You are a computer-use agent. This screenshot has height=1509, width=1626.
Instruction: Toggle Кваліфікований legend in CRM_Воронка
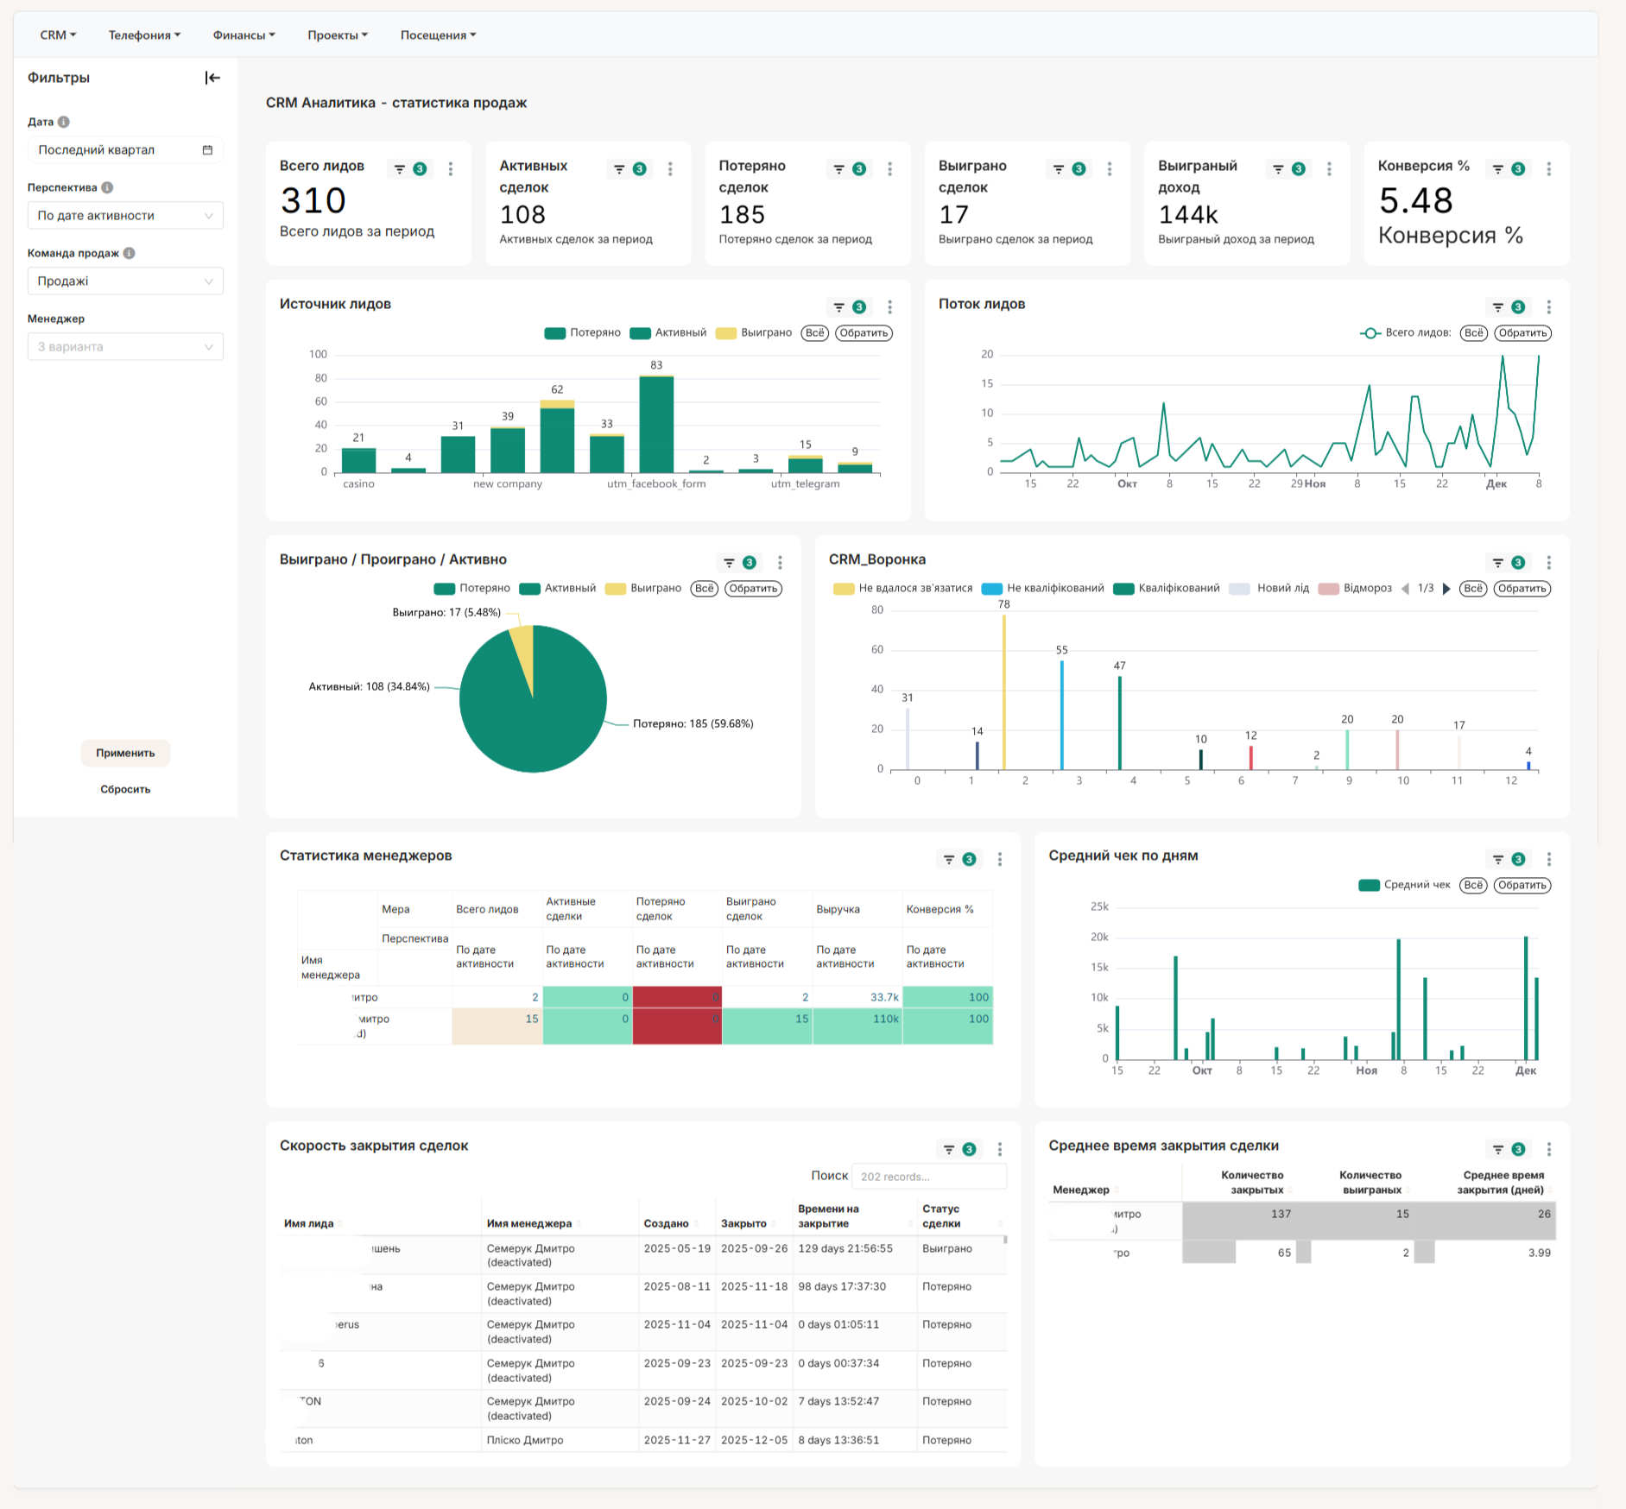[x=1167, y=589]
